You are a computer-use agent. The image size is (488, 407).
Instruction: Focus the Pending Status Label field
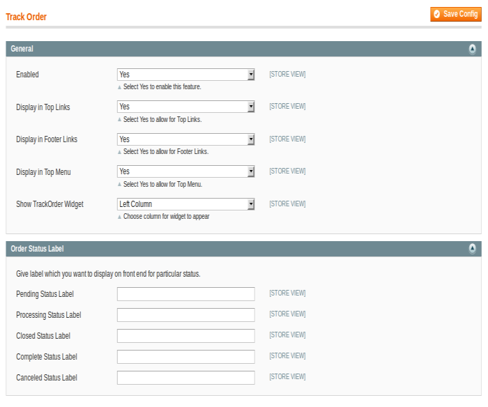186,294
